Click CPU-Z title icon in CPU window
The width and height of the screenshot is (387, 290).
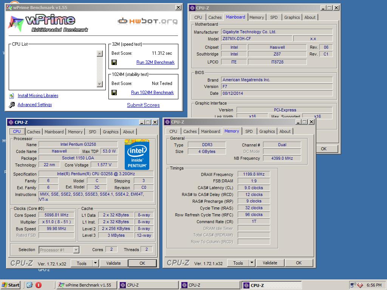click(x=11, y=122)
